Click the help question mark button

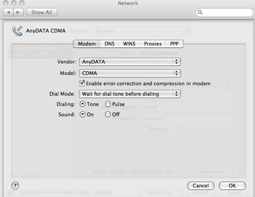15,186
